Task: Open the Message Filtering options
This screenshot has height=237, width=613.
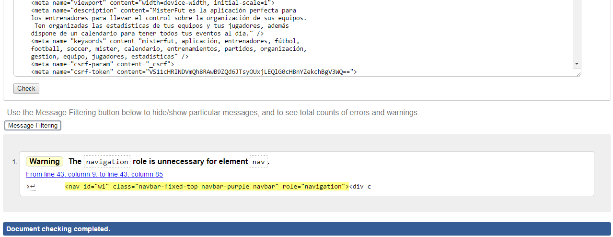Action: 33,126
